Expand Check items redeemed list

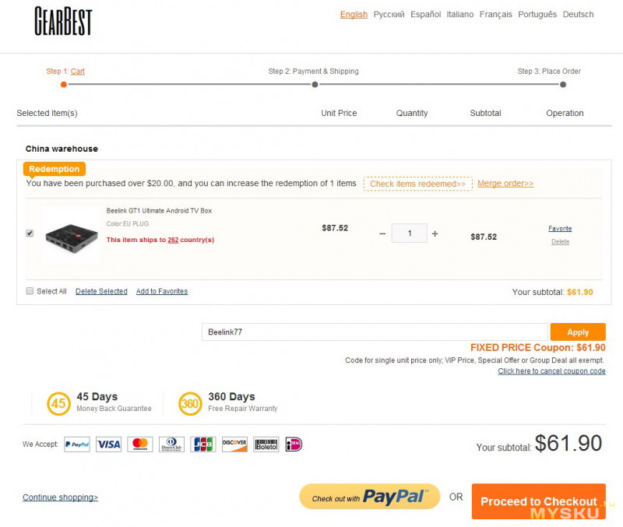coord(417,184)
